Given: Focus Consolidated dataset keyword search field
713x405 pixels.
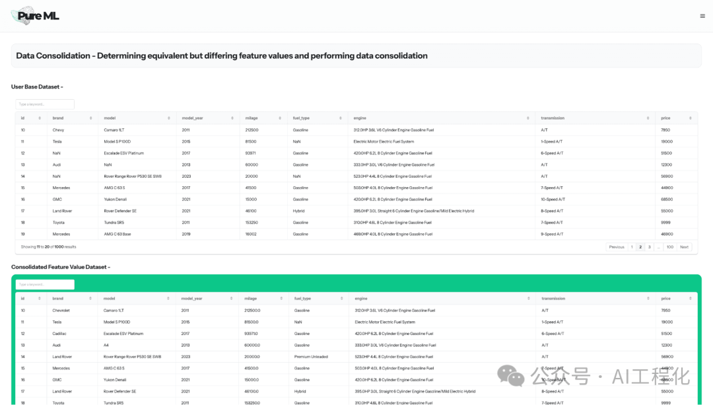Looking at the screenshot, I should 45,284.
